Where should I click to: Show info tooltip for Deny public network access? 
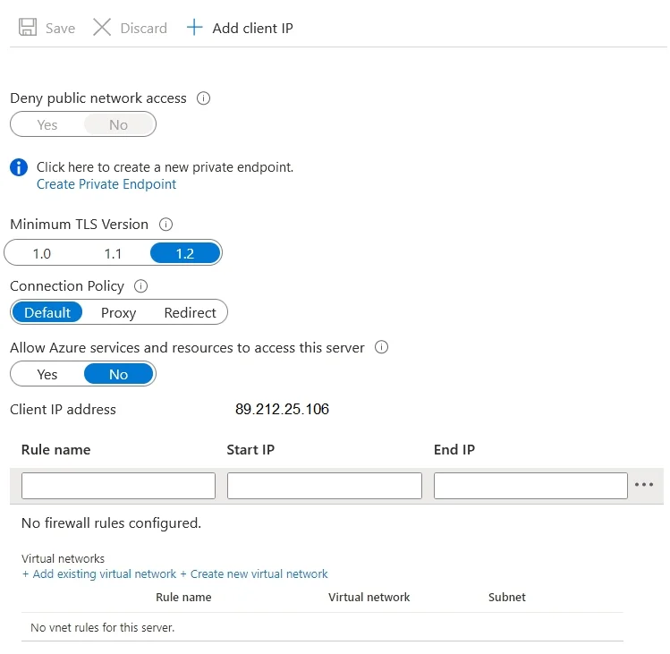203,98
